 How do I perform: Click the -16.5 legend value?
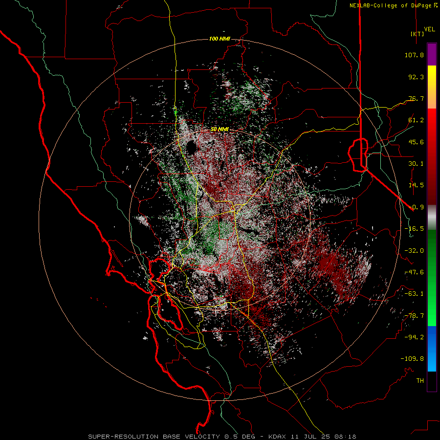coord(414,229)
